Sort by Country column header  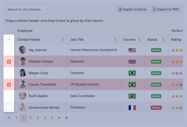tap(129, 40)
